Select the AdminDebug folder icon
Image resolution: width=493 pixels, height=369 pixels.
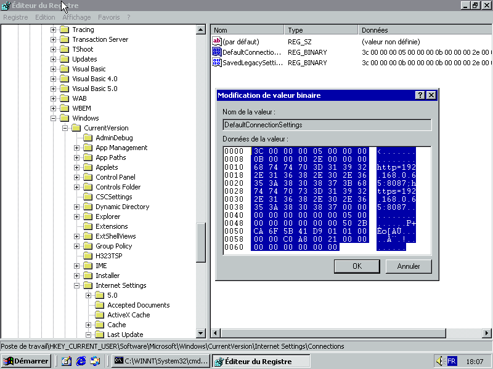pos(88,138)
